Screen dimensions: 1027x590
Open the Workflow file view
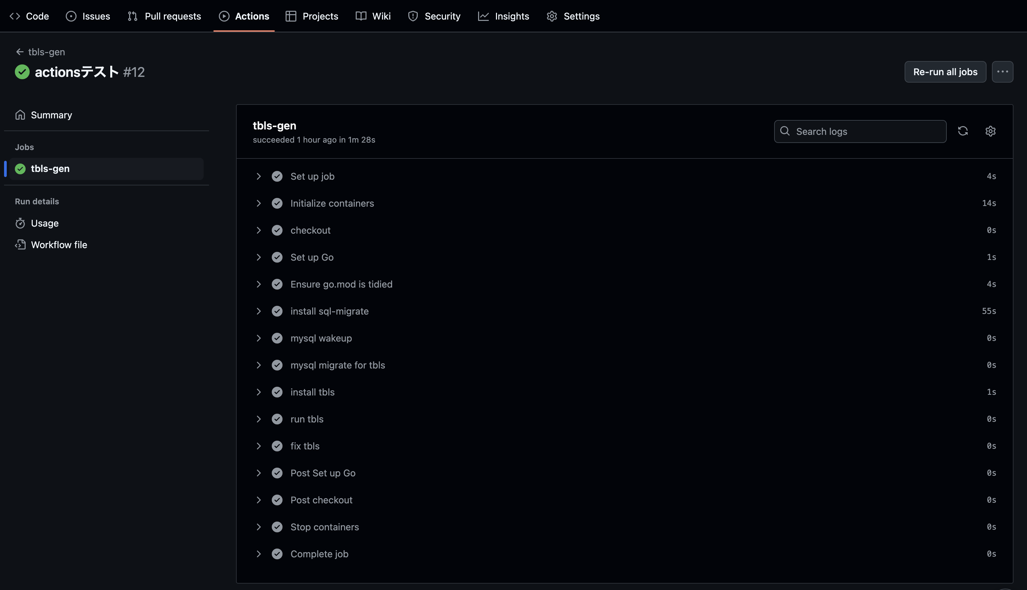[x=59, y=244]
